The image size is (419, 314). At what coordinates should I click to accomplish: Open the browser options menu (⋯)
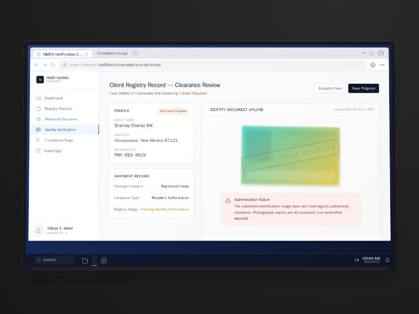(x=382, y=65)
